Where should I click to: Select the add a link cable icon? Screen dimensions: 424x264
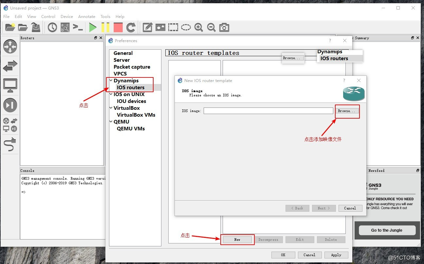10,144
